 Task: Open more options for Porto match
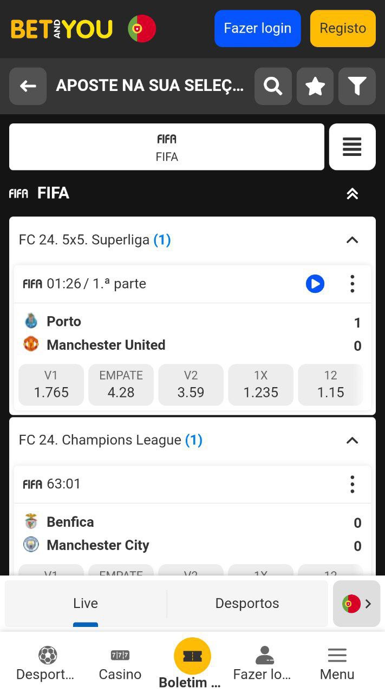353,284
